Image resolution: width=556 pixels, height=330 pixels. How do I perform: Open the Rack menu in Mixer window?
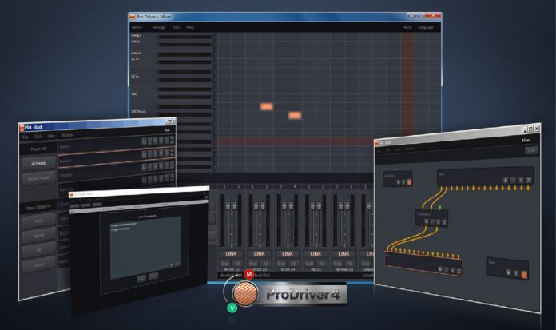(407, 27)
